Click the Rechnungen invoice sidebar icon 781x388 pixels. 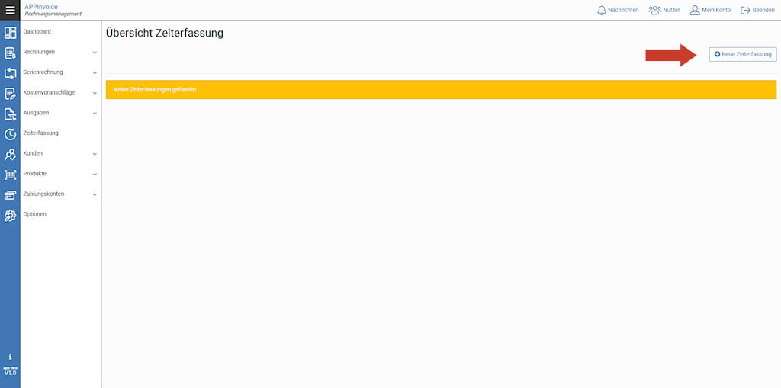[10, 53]
